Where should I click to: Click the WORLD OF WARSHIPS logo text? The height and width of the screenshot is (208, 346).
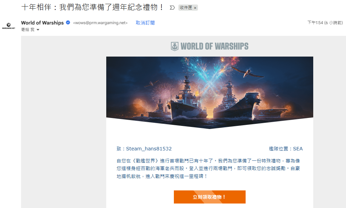215,46
